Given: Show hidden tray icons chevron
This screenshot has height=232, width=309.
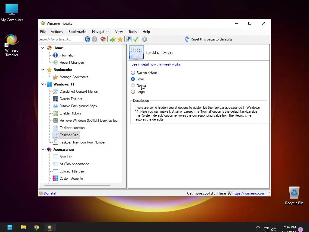Looking at the screenshot, I should pyautogui.click(x=258, y=227).
